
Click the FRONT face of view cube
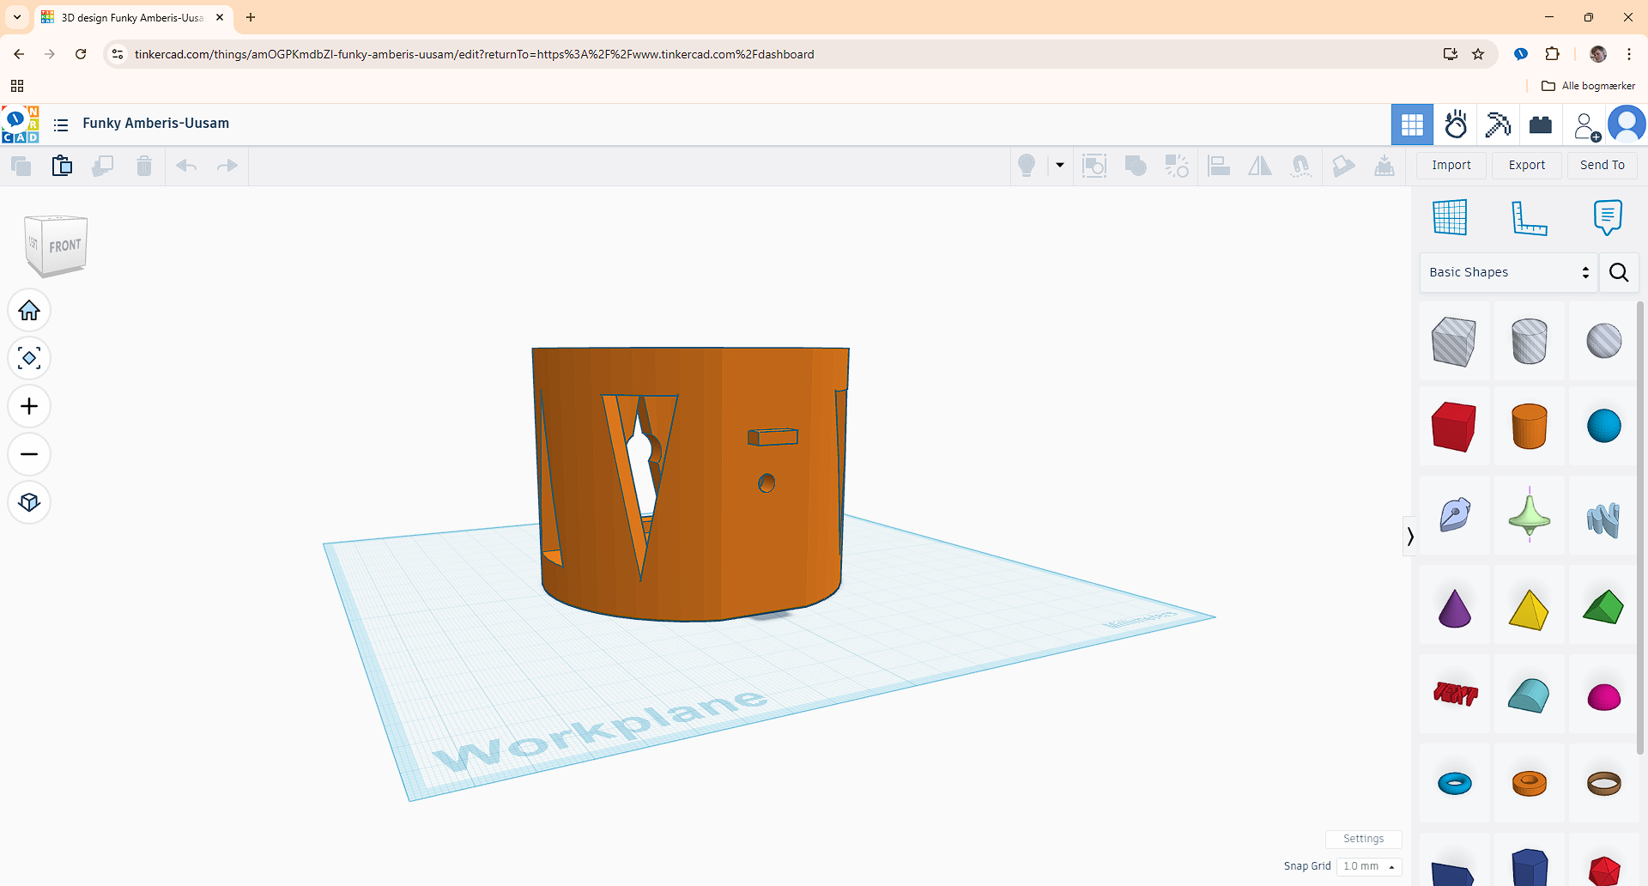(x=64, y=246)
